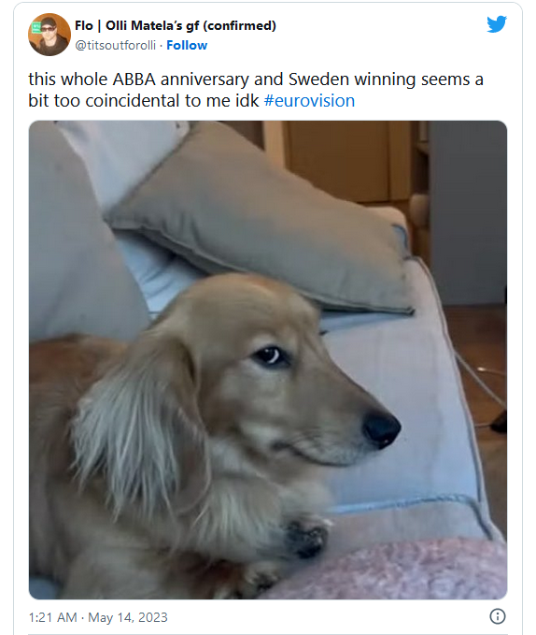The height and width of the screenshot is (635, 536).
Task: Click the word coincidental in tweet text
Action: pos(133,100)
